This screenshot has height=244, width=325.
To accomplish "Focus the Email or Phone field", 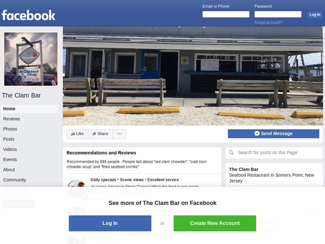I will [x=226, y=14].
